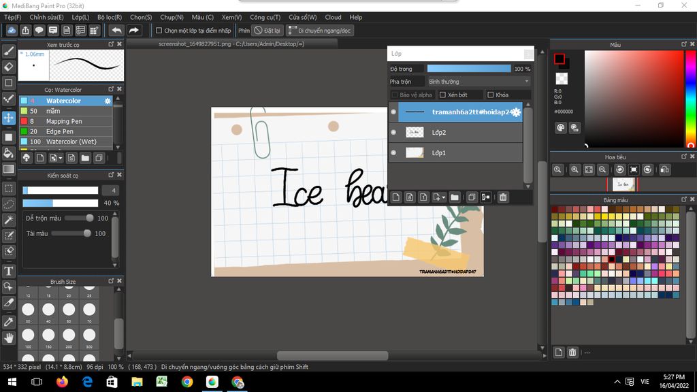Image resolution: width=697 pixels, height=392 pixels.
Task: Adjust the 'Dễ trộn màu' slider
Action: click(78, 218)
